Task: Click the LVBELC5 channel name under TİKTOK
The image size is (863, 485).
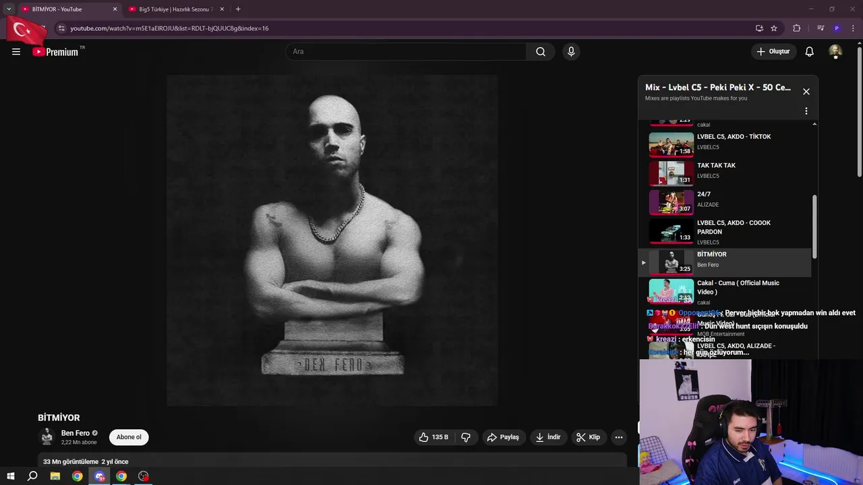Action: click(x=708, y=147)
